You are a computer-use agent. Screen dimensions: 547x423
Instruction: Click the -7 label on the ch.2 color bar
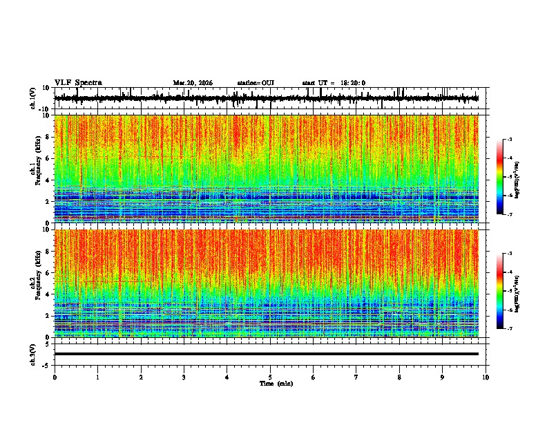[x=509, y=329]
